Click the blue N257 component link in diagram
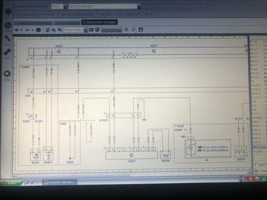Screen dimensions: 267x200 [132, 161]
